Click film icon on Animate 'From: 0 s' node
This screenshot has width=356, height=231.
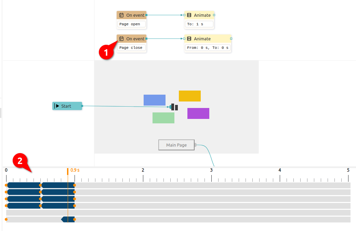[189, 39]
